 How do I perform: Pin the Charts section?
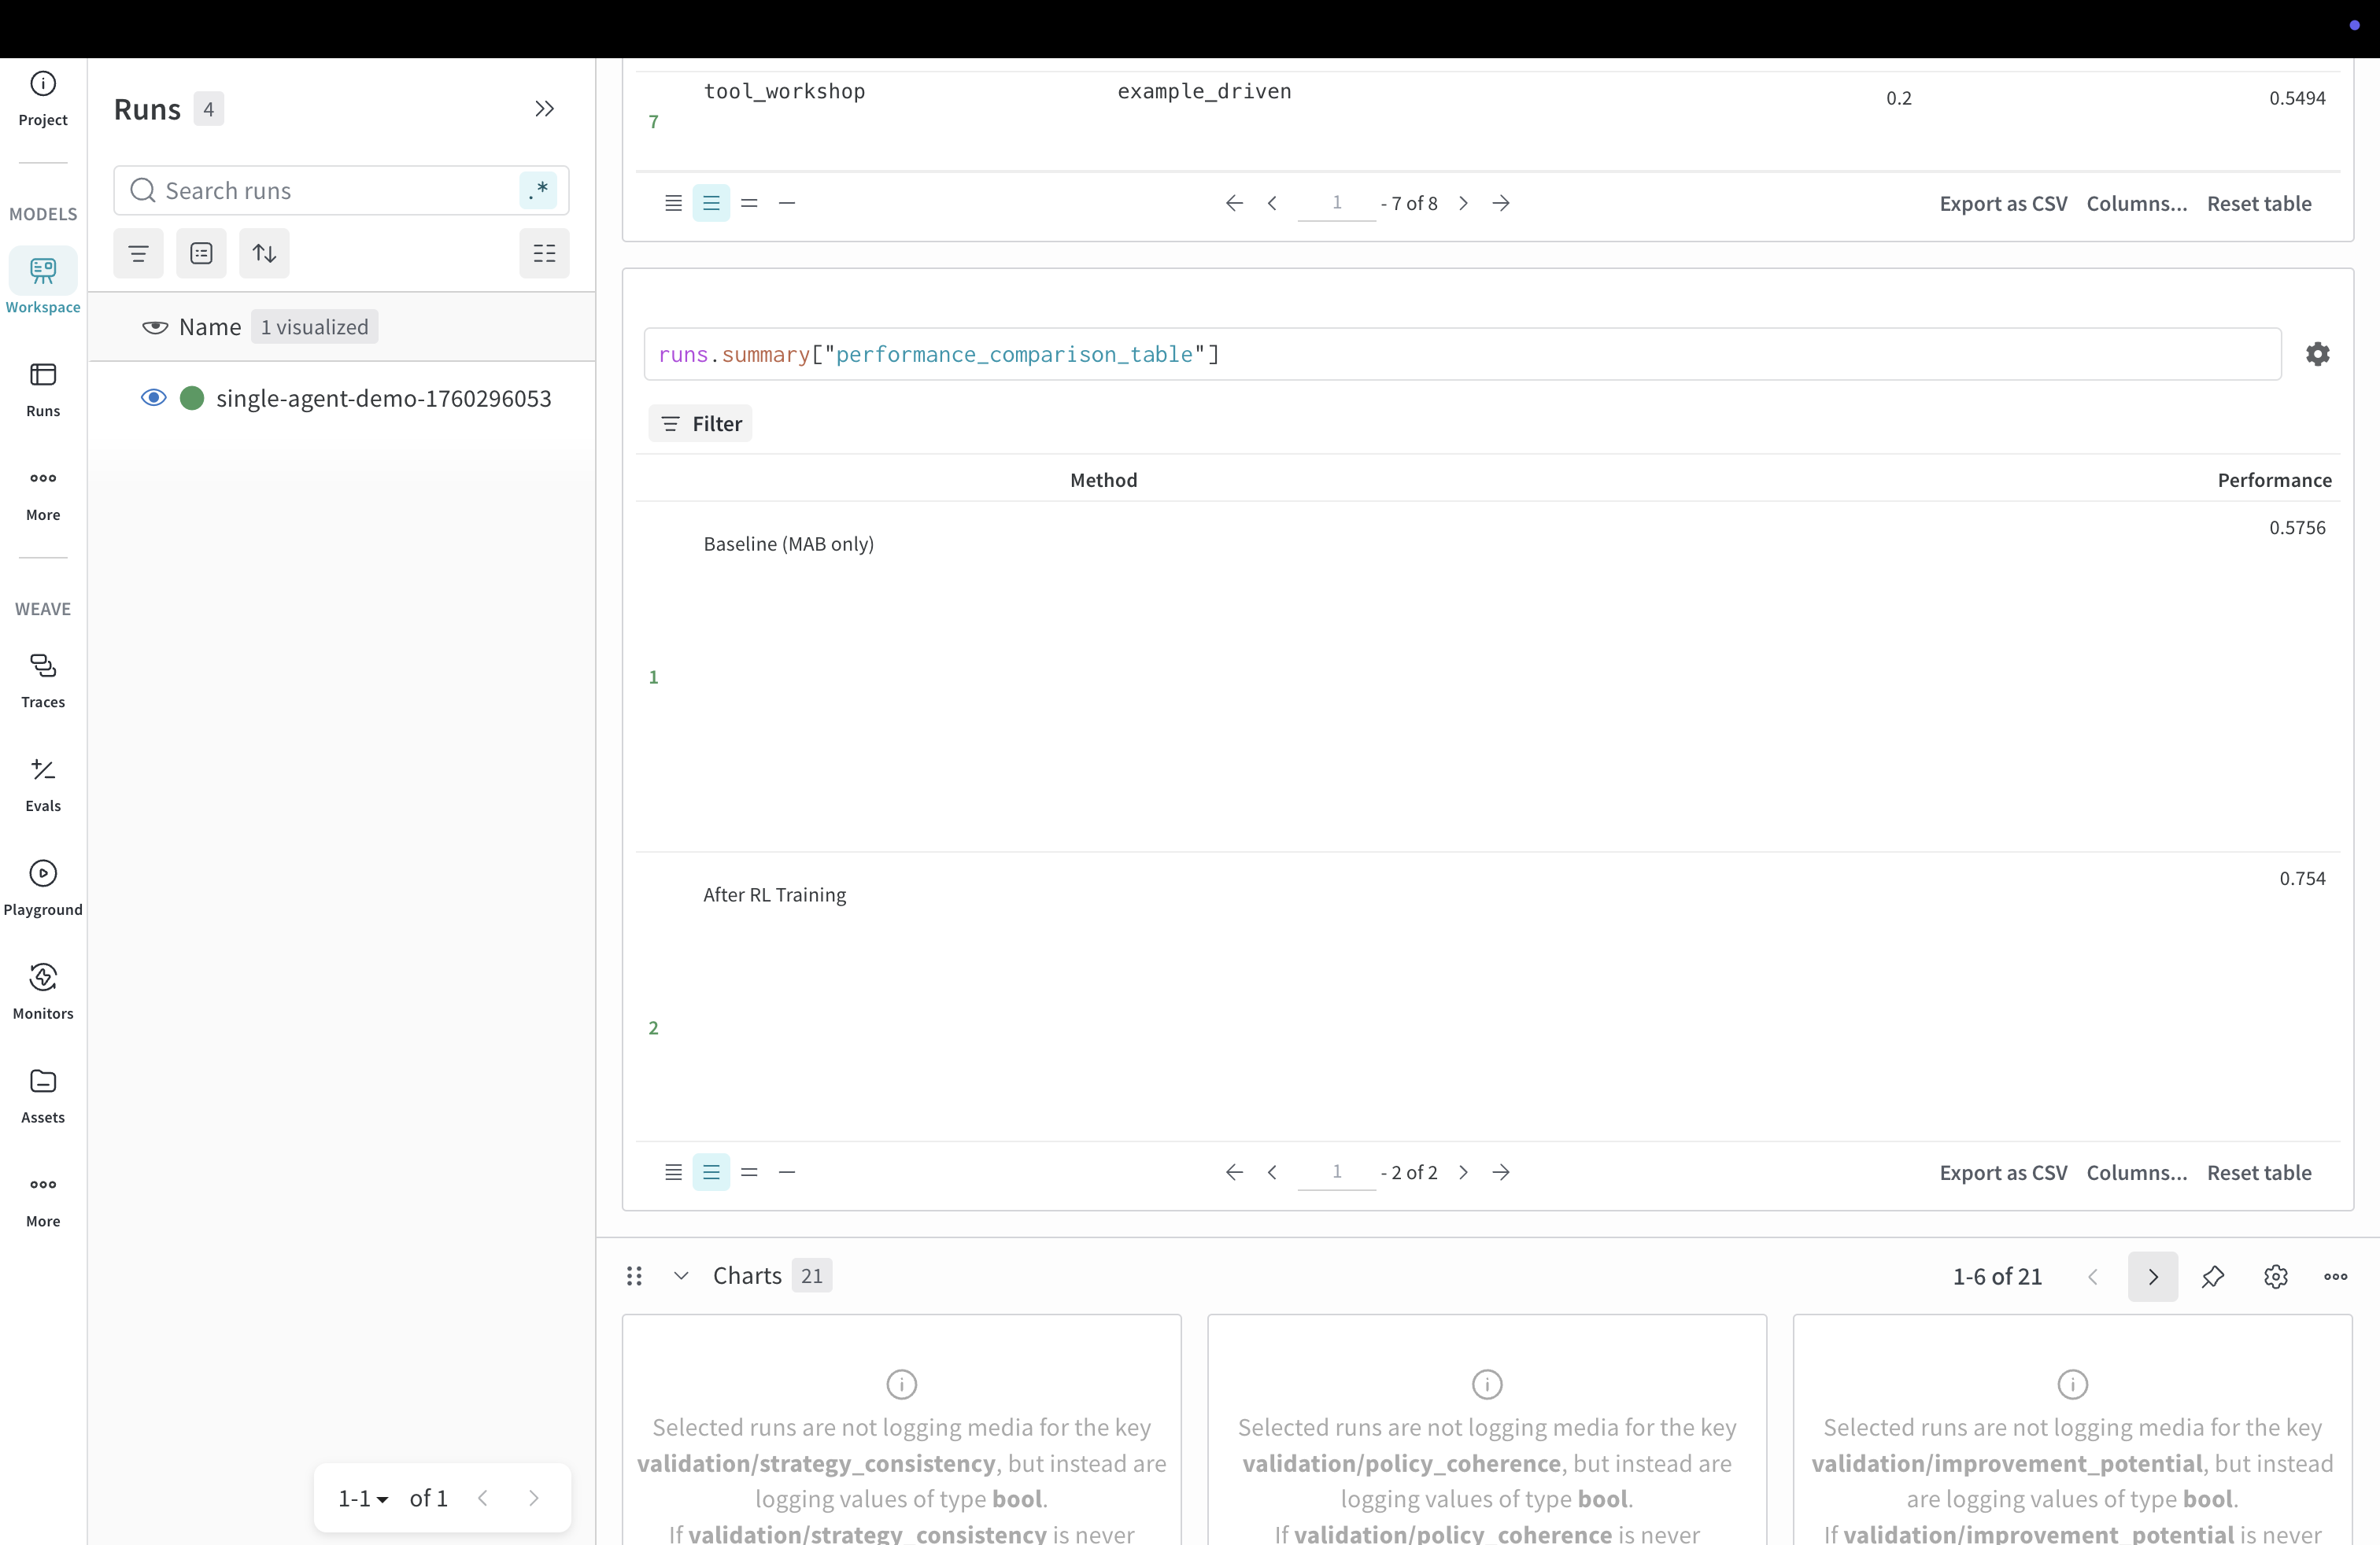[x=2212, y=1276]
